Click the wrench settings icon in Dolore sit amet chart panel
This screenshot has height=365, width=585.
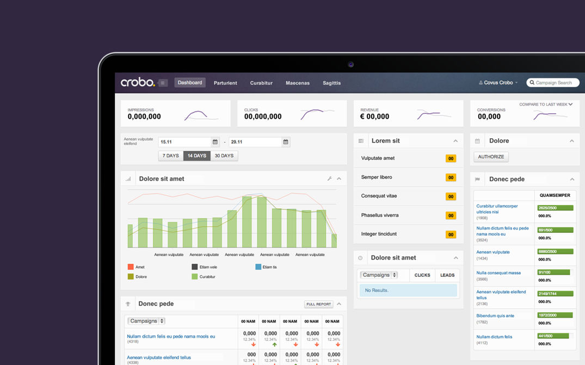click(329, 178)
